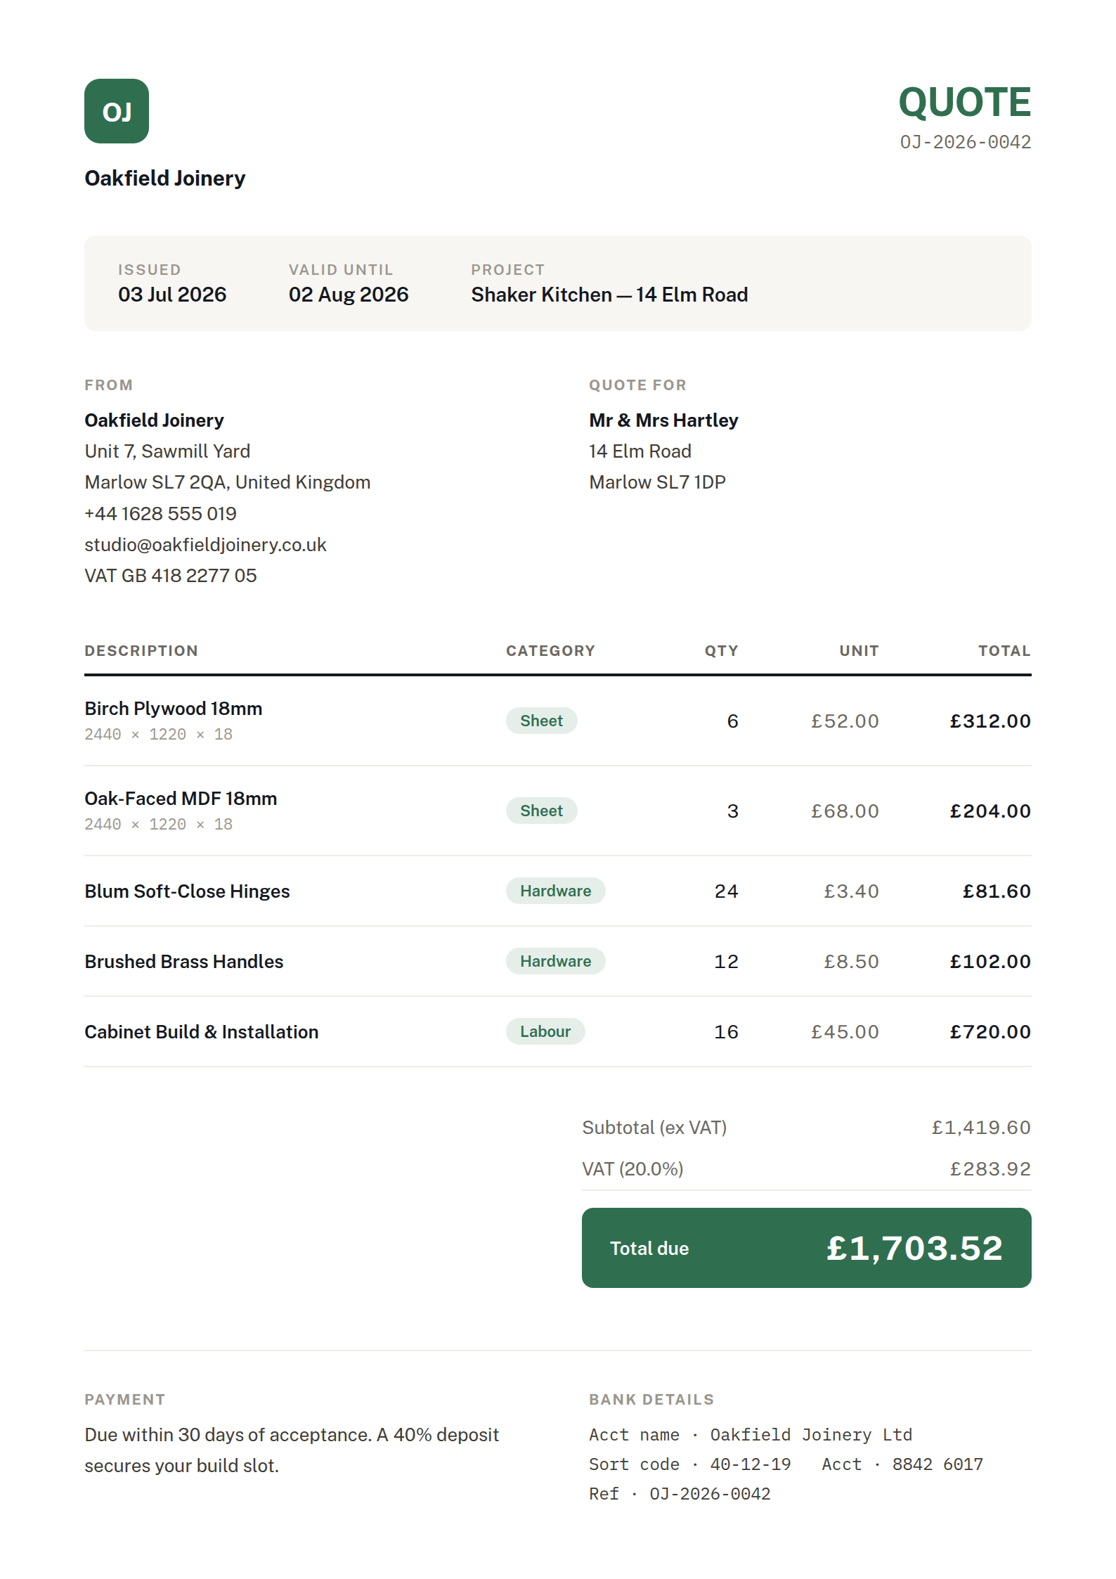Click the Total due label in the green box
The height and width of the screenshot is (1579, 1116).
[649, 1249]
